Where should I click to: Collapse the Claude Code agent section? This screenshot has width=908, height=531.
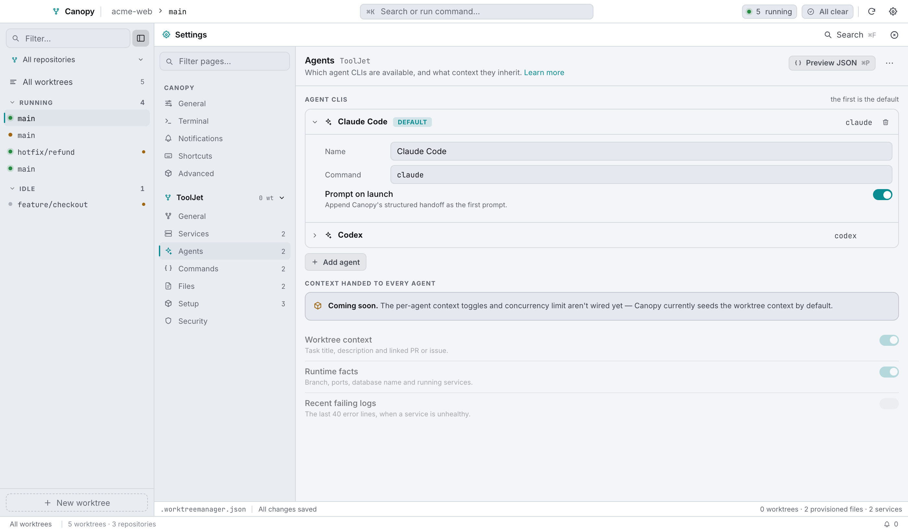pyautogui.click(x=315, y=122)
